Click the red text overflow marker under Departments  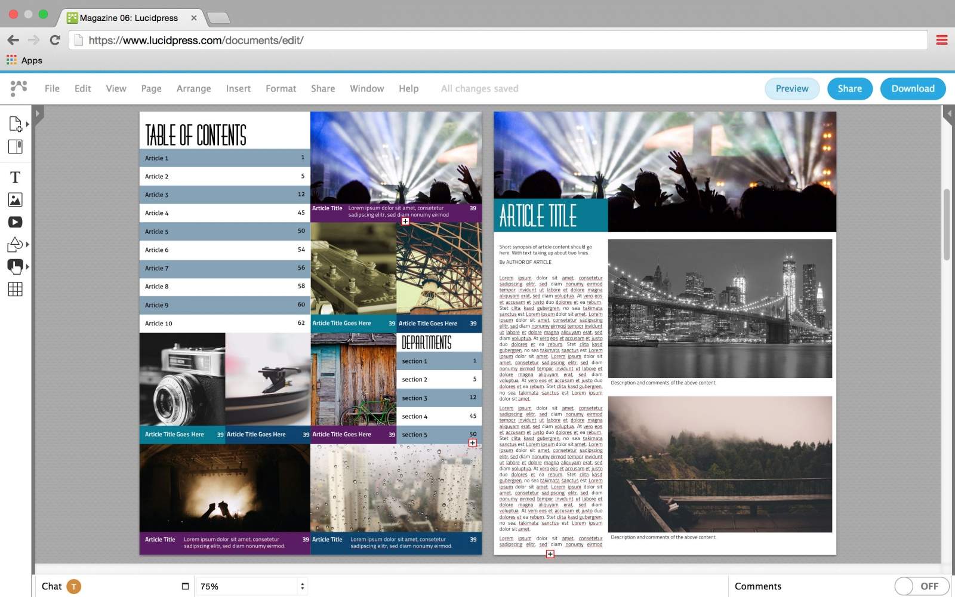(x=473, y=443)
